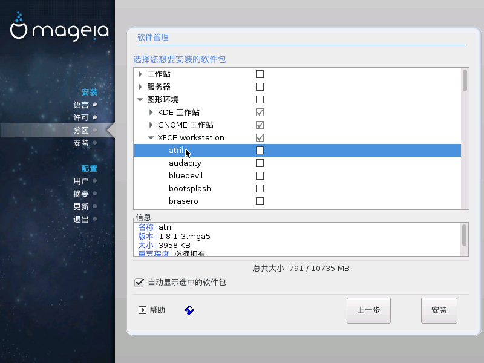Click the 摘要 step in sidebar
Viewport: 484px width, 363px height.
coord(85,194)
